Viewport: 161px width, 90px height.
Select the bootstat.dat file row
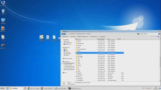[100, 78]
